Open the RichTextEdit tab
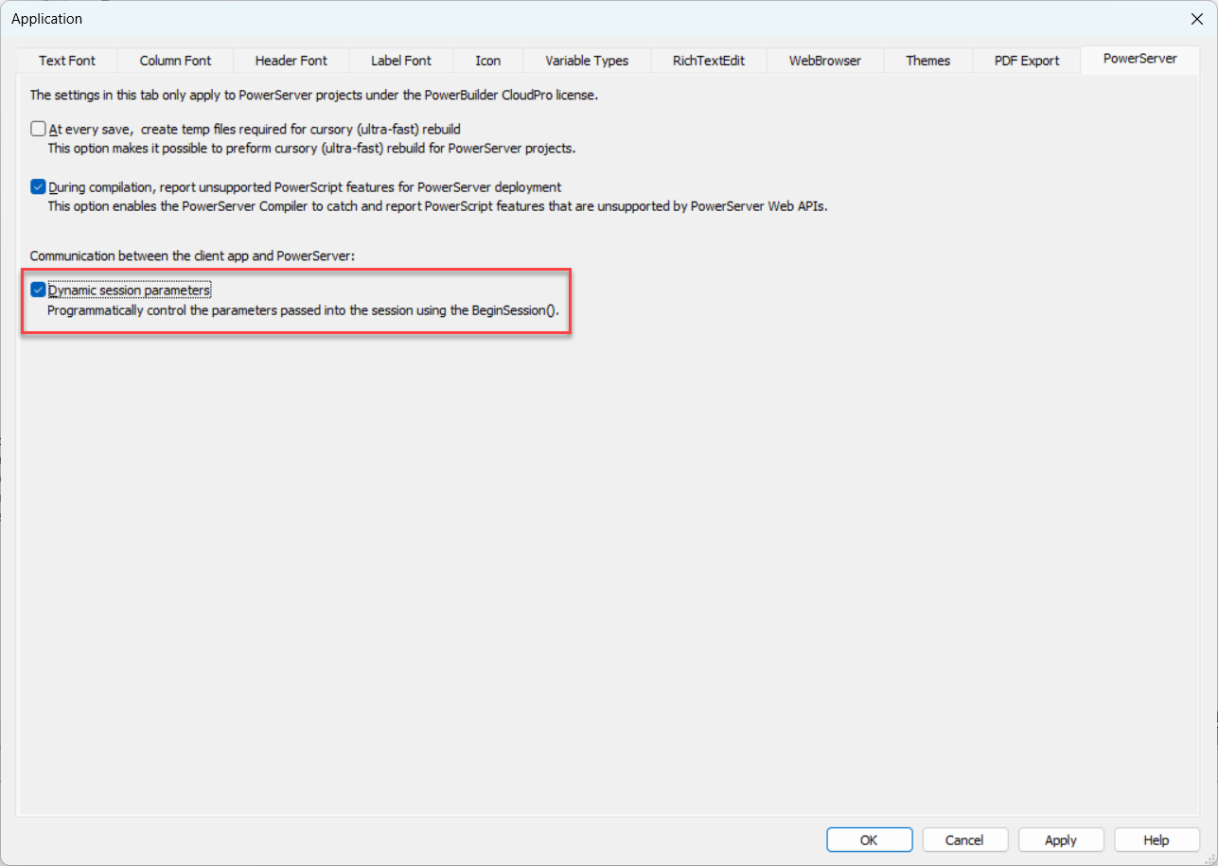Image resolution: width=1218 pixels, height=866 pixels. pos(708,61)
